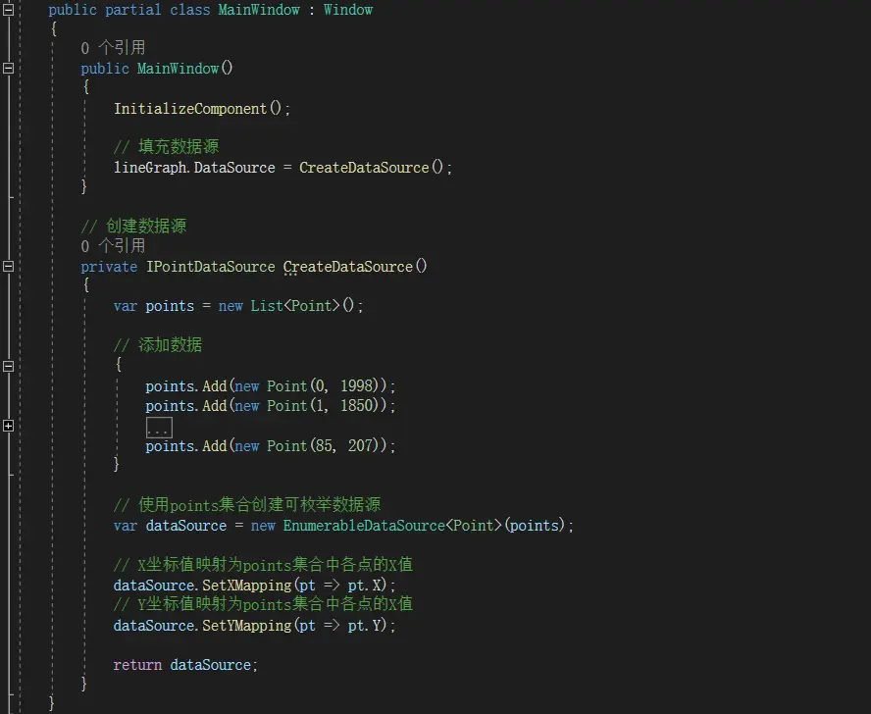The width and height of the screenshot is (871, 714).
Task: Click the underlined CreateDataSource method name
Action: [x=348, y=267]
